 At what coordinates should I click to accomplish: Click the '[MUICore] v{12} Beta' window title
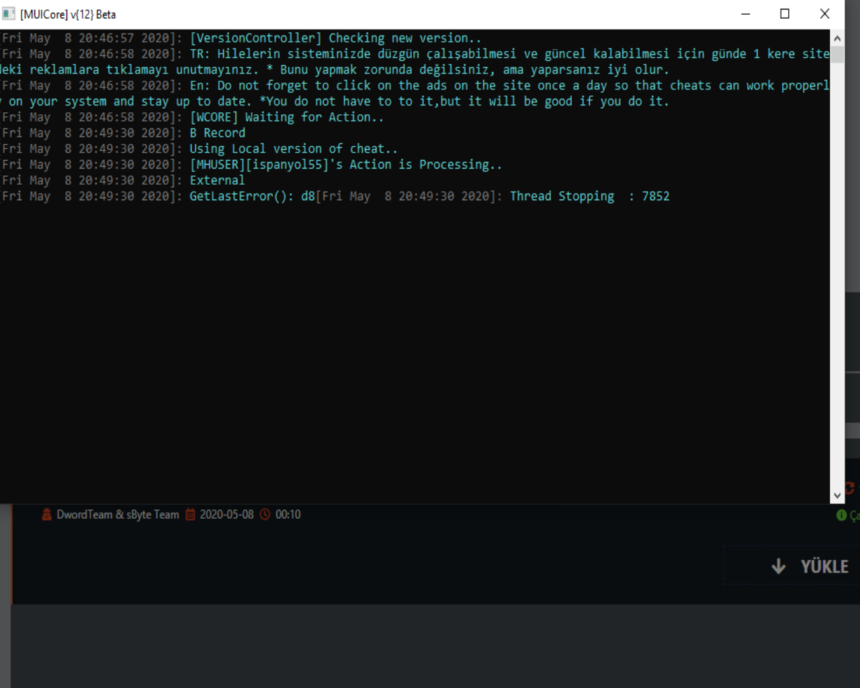point(68,14)
